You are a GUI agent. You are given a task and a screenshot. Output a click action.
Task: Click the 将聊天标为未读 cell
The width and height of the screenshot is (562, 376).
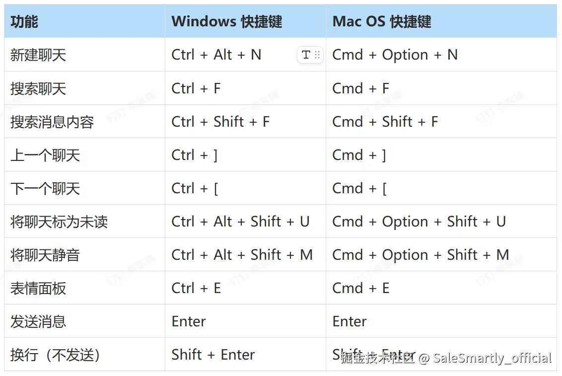coord(59,222)
